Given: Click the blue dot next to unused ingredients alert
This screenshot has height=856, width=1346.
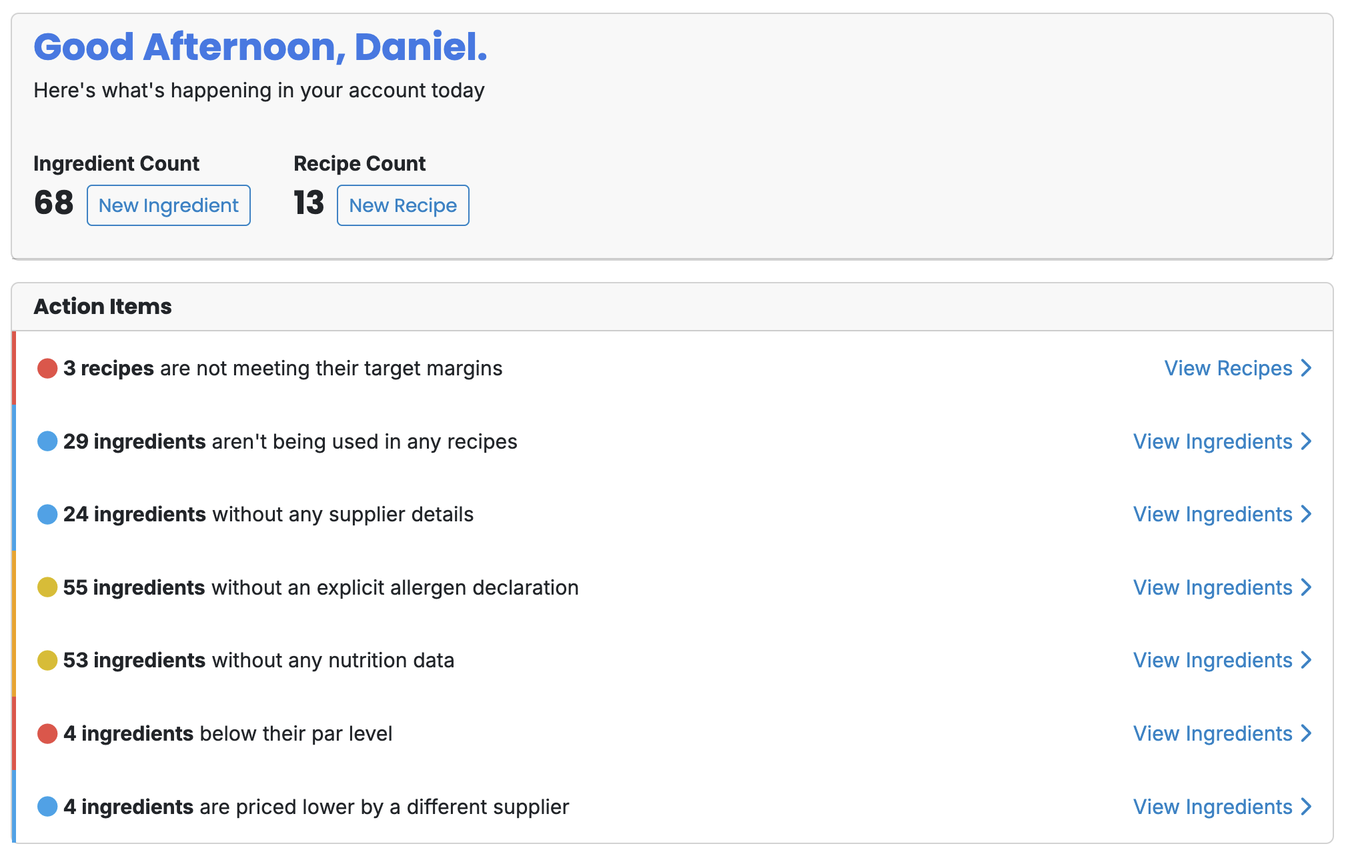Looking at the screenshot, I should [47, 441].
